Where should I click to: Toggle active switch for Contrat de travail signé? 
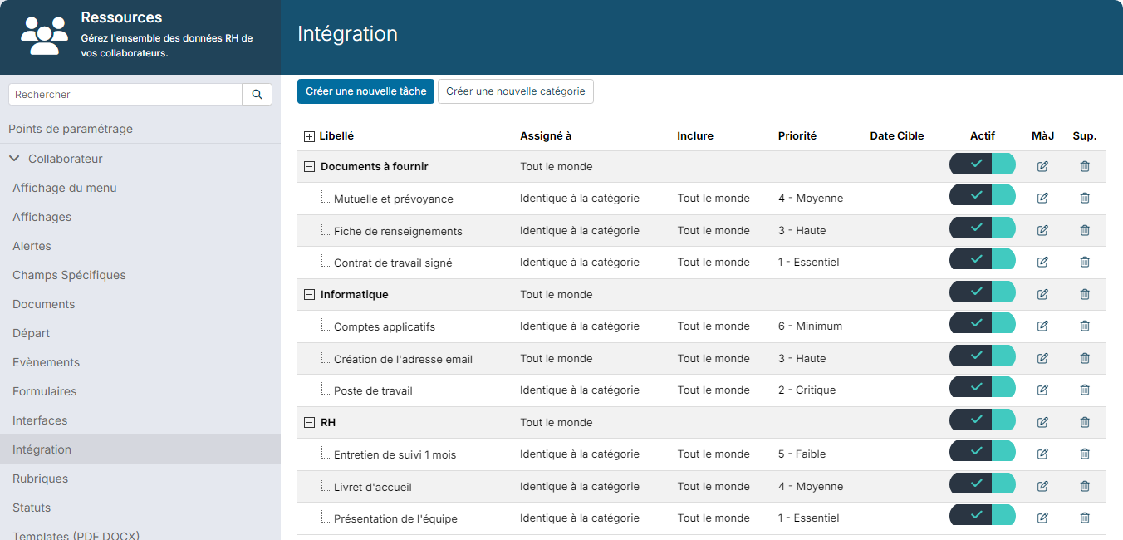(x=983, y=259)
